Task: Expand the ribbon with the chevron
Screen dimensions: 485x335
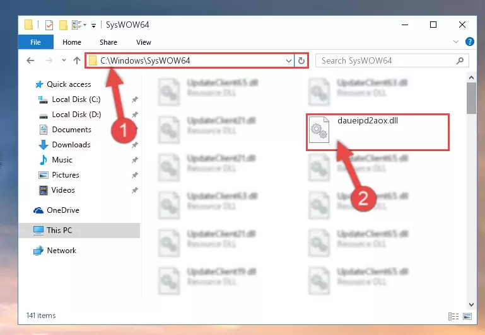Action: tap(455, 42)
